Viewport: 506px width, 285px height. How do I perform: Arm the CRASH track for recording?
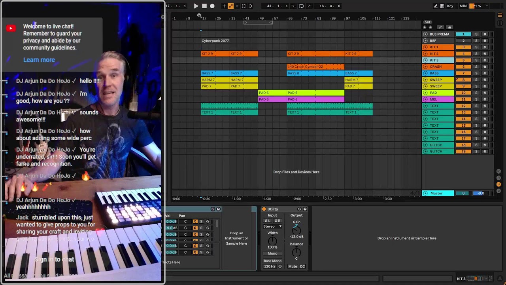click(485, 67)
